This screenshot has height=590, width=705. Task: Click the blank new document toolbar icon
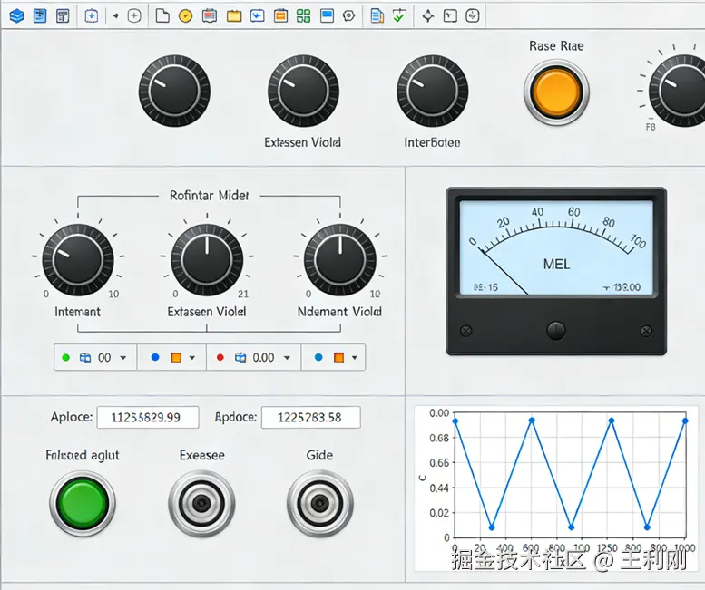(162, 15)
